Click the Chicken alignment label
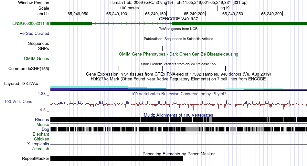The height and width of the screenshot is (166, 307). pyautogui.click(x=41, y=139)
